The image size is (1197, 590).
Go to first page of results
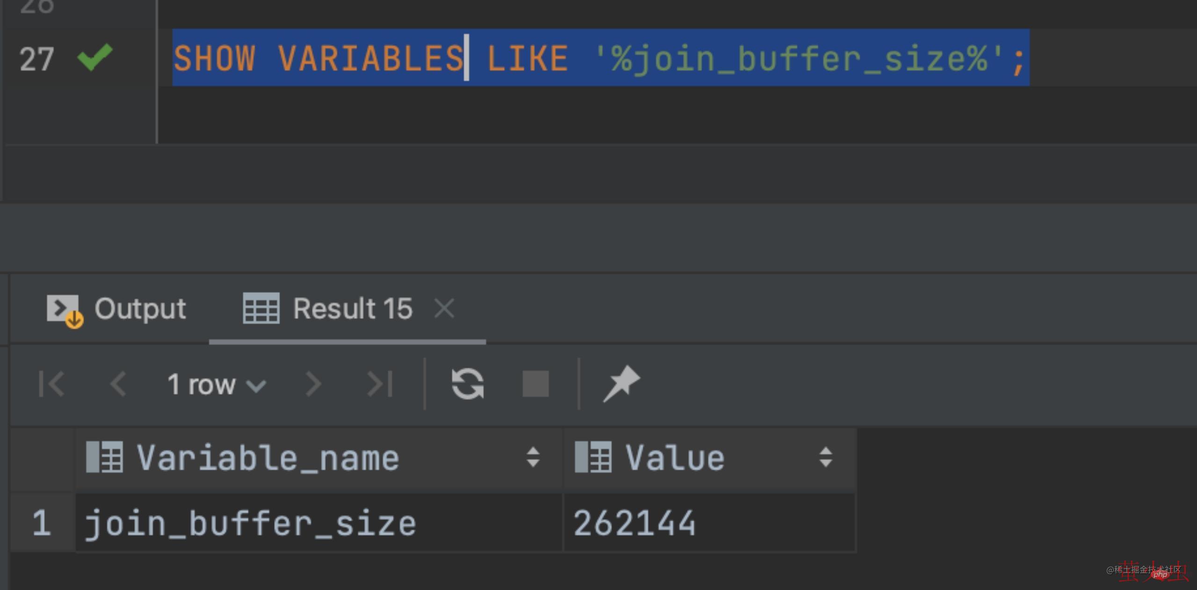coord(51,384)
